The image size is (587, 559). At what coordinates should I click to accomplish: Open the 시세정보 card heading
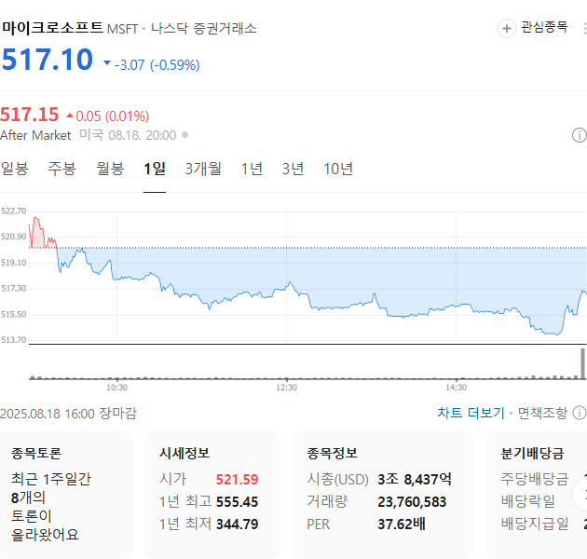(x=184, y=453)
